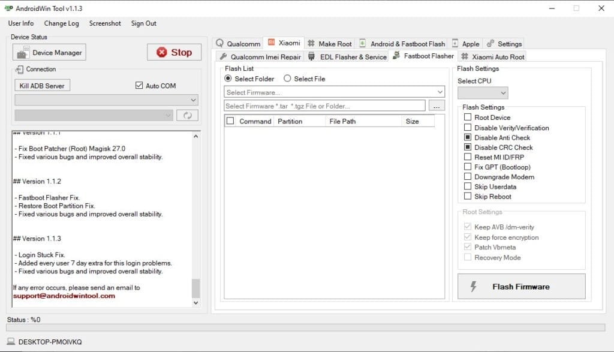Viewport: 614px width, 352px height.
Task: Click the gear icon on the Settings tab
Action: coord(489,43)
